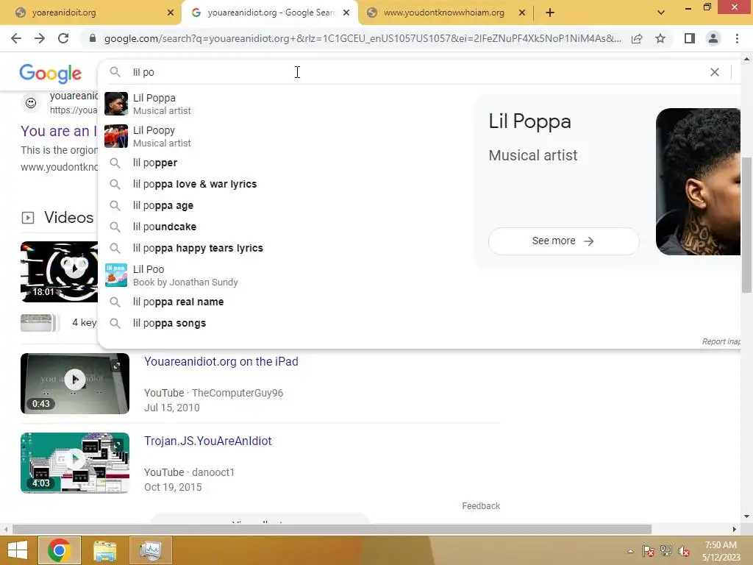Click the Videos section icon

tap(28, 218)
